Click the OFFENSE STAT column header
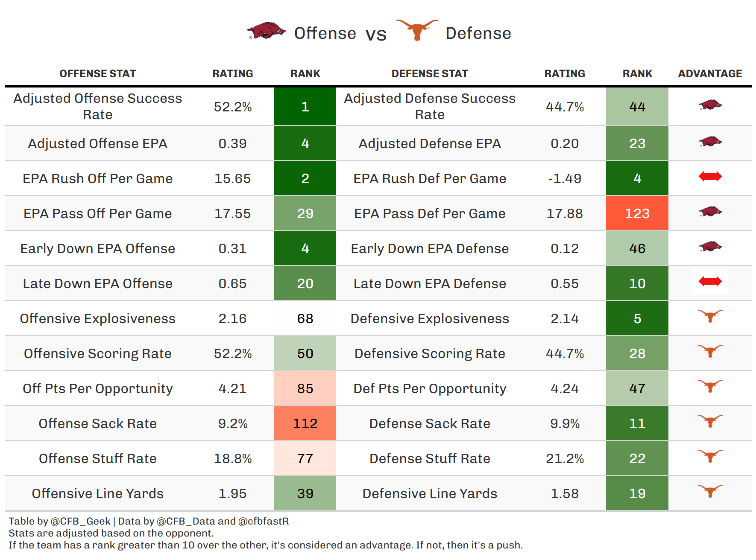 tap(97, 74)
